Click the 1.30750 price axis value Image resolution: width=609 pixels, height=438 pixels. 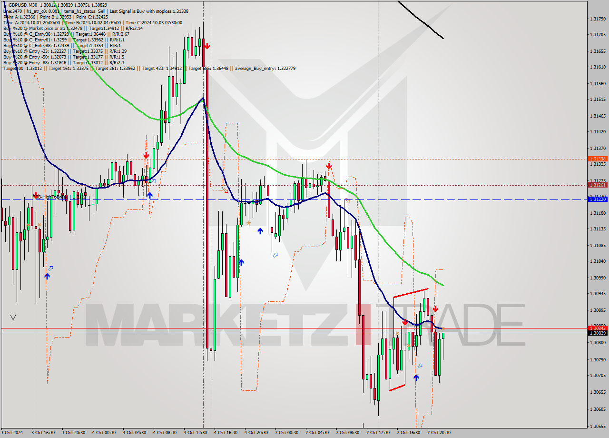[598, 360]
